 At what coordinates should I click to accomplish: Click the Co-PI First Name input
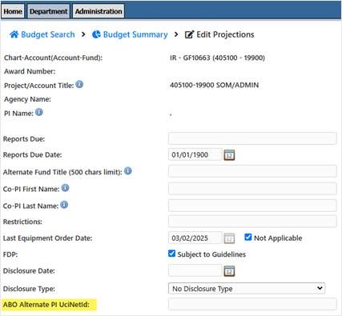pos(252,189)
